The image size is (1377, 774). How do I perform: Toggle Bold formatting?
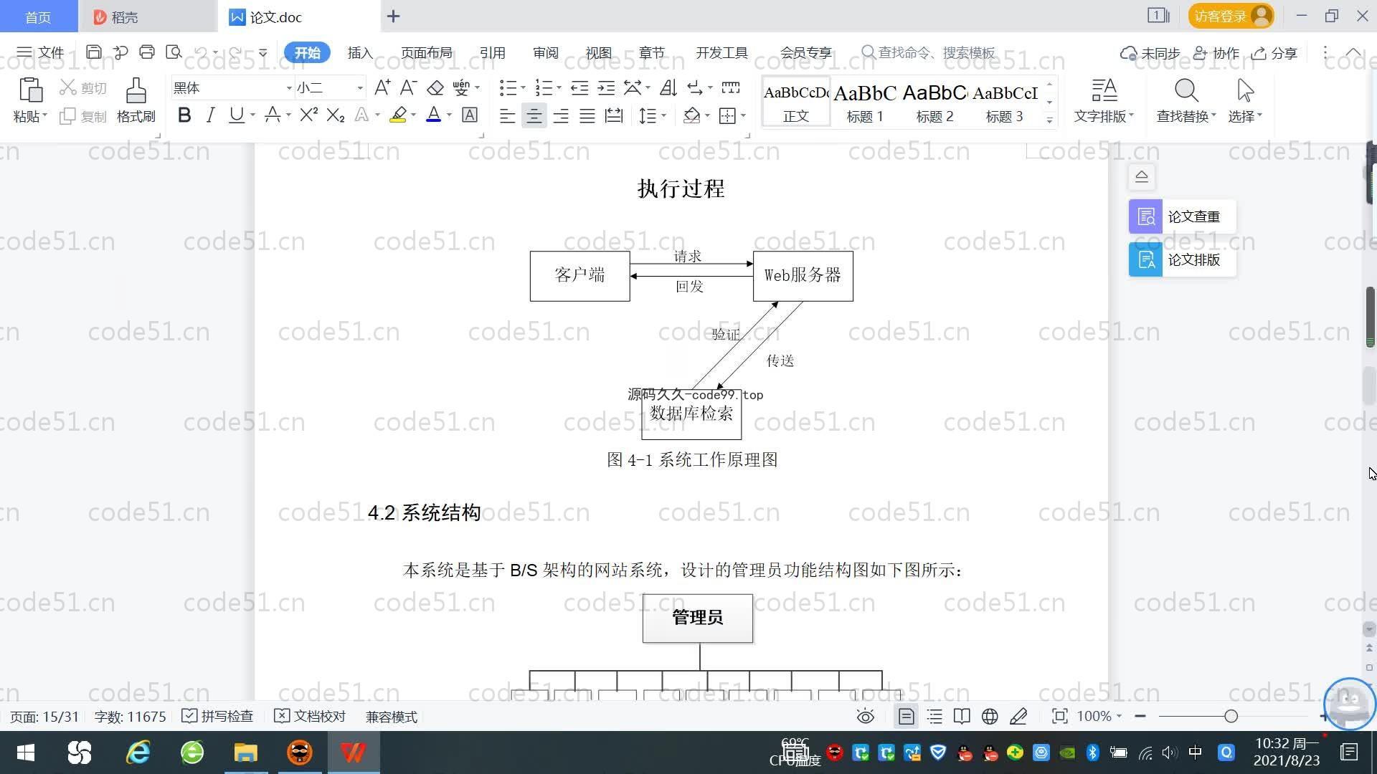coord(184,115)
